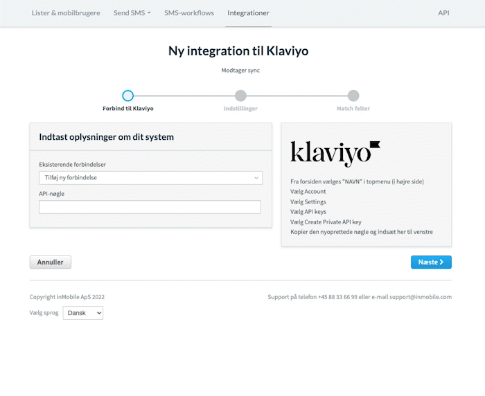The width and height of the screenshot is (485, 396).
Task: Click the Næste button
Action: point(431,262)
